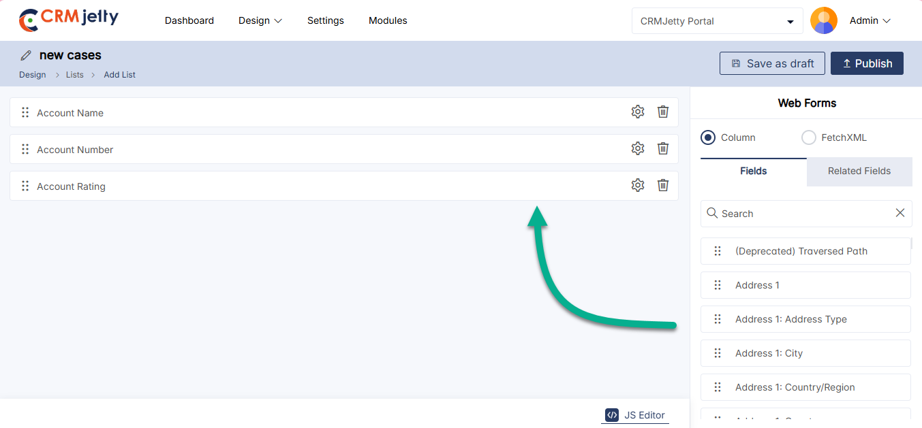Viewport: 922px width, 428px height.
Task: Delete the Account Name column
Action: point(662,112)
